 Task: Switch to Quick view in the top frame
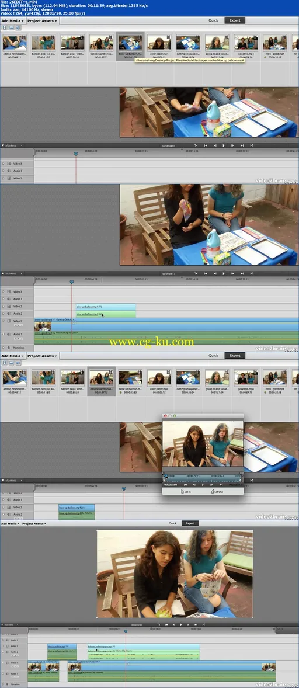point(214,20)
